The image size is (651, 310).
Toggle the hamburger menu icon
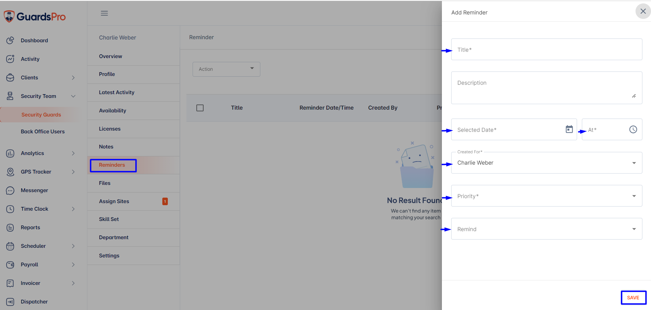104,13
